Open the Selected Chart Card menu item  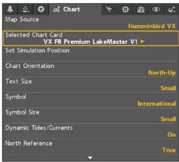point(90,38)
